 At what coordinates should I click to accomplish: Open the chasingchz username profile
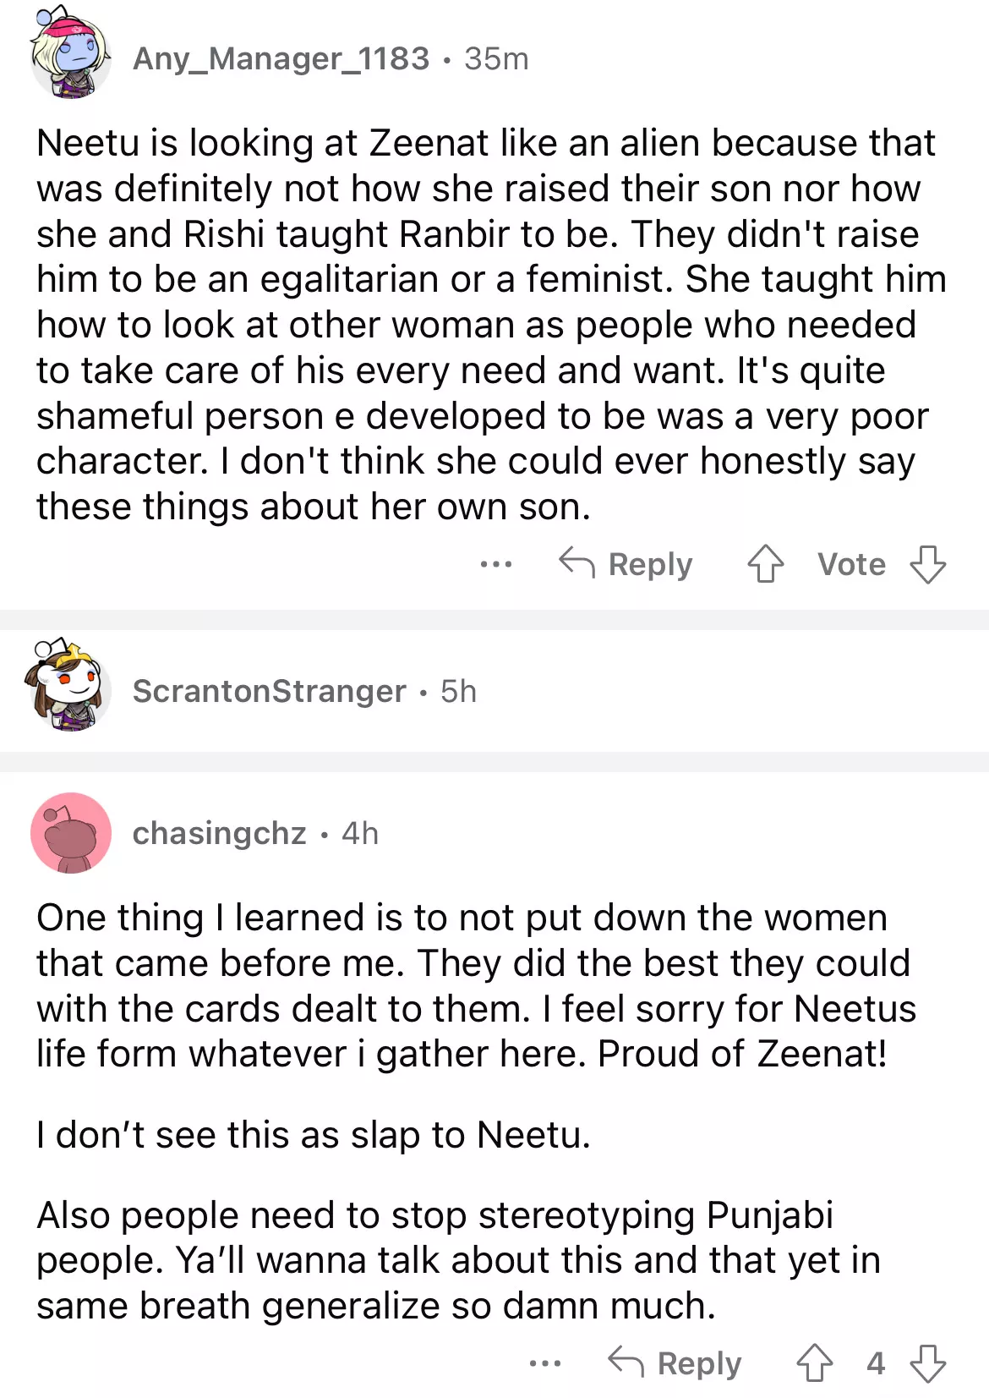[219, 833]
